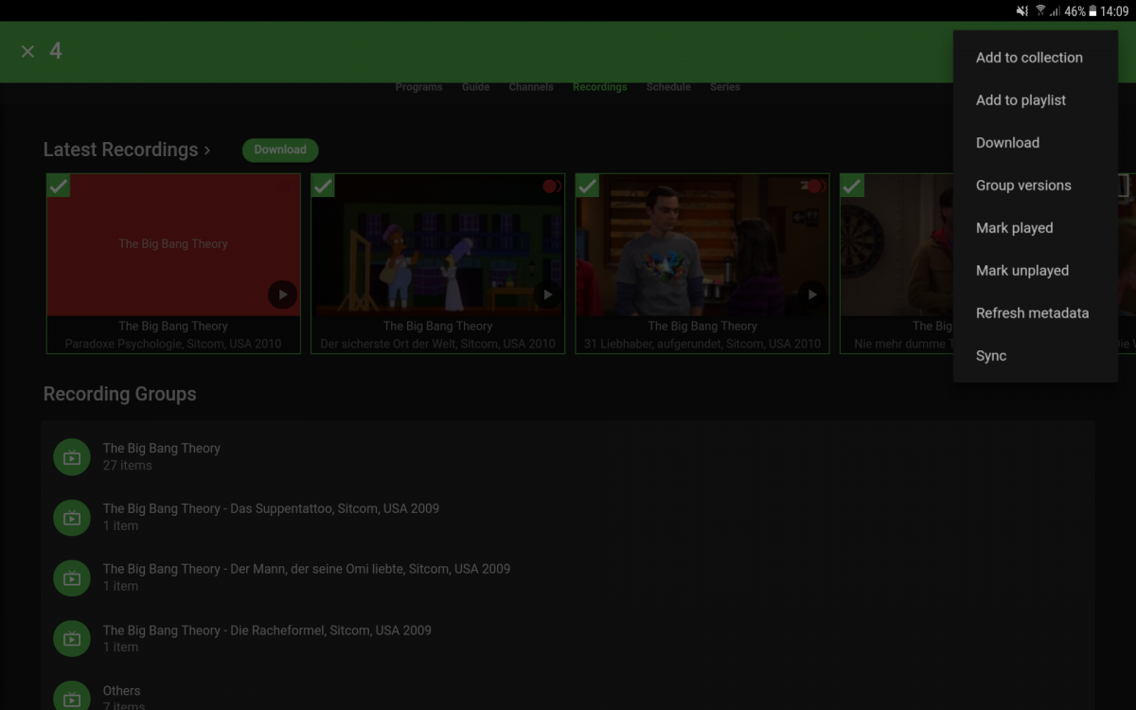Click Der sicherste Ort der Welt subtitle text
1136x710 pixels.
click(x=438, y=344)
